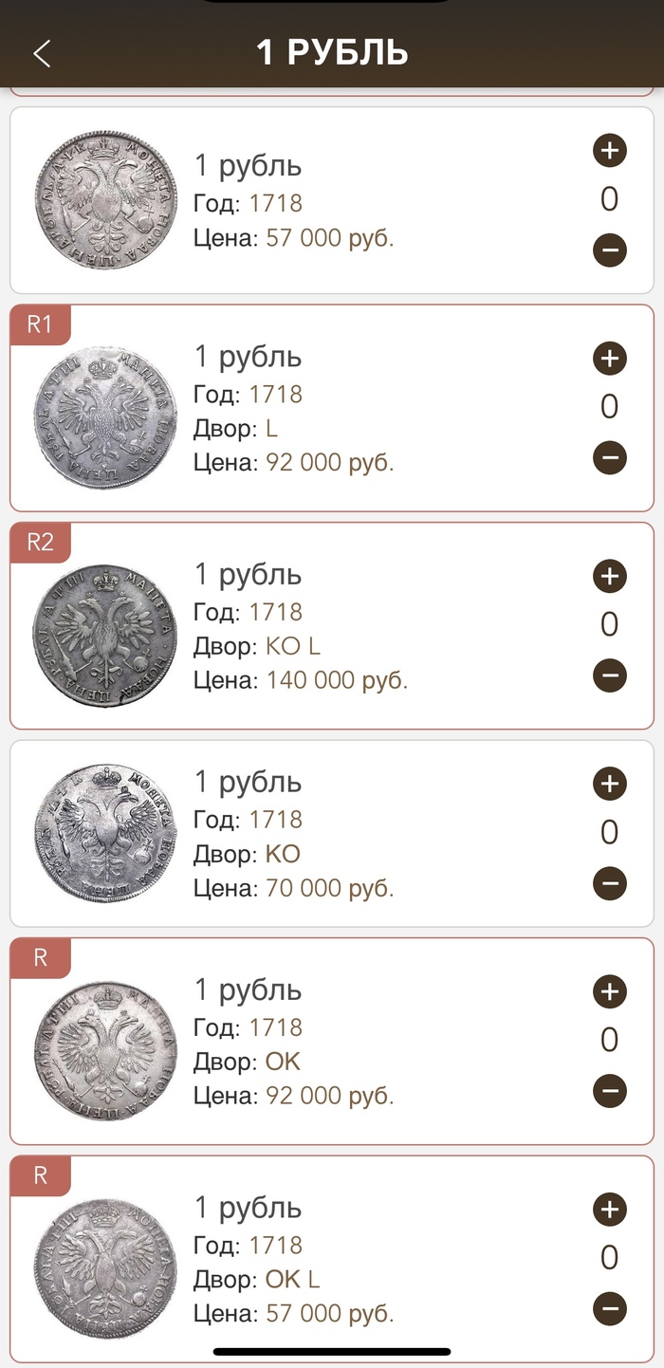664x1368 pixels.
Task: Open the 1 рубль entry priced 92 000 руб. with OK
Action: point(249,990)
